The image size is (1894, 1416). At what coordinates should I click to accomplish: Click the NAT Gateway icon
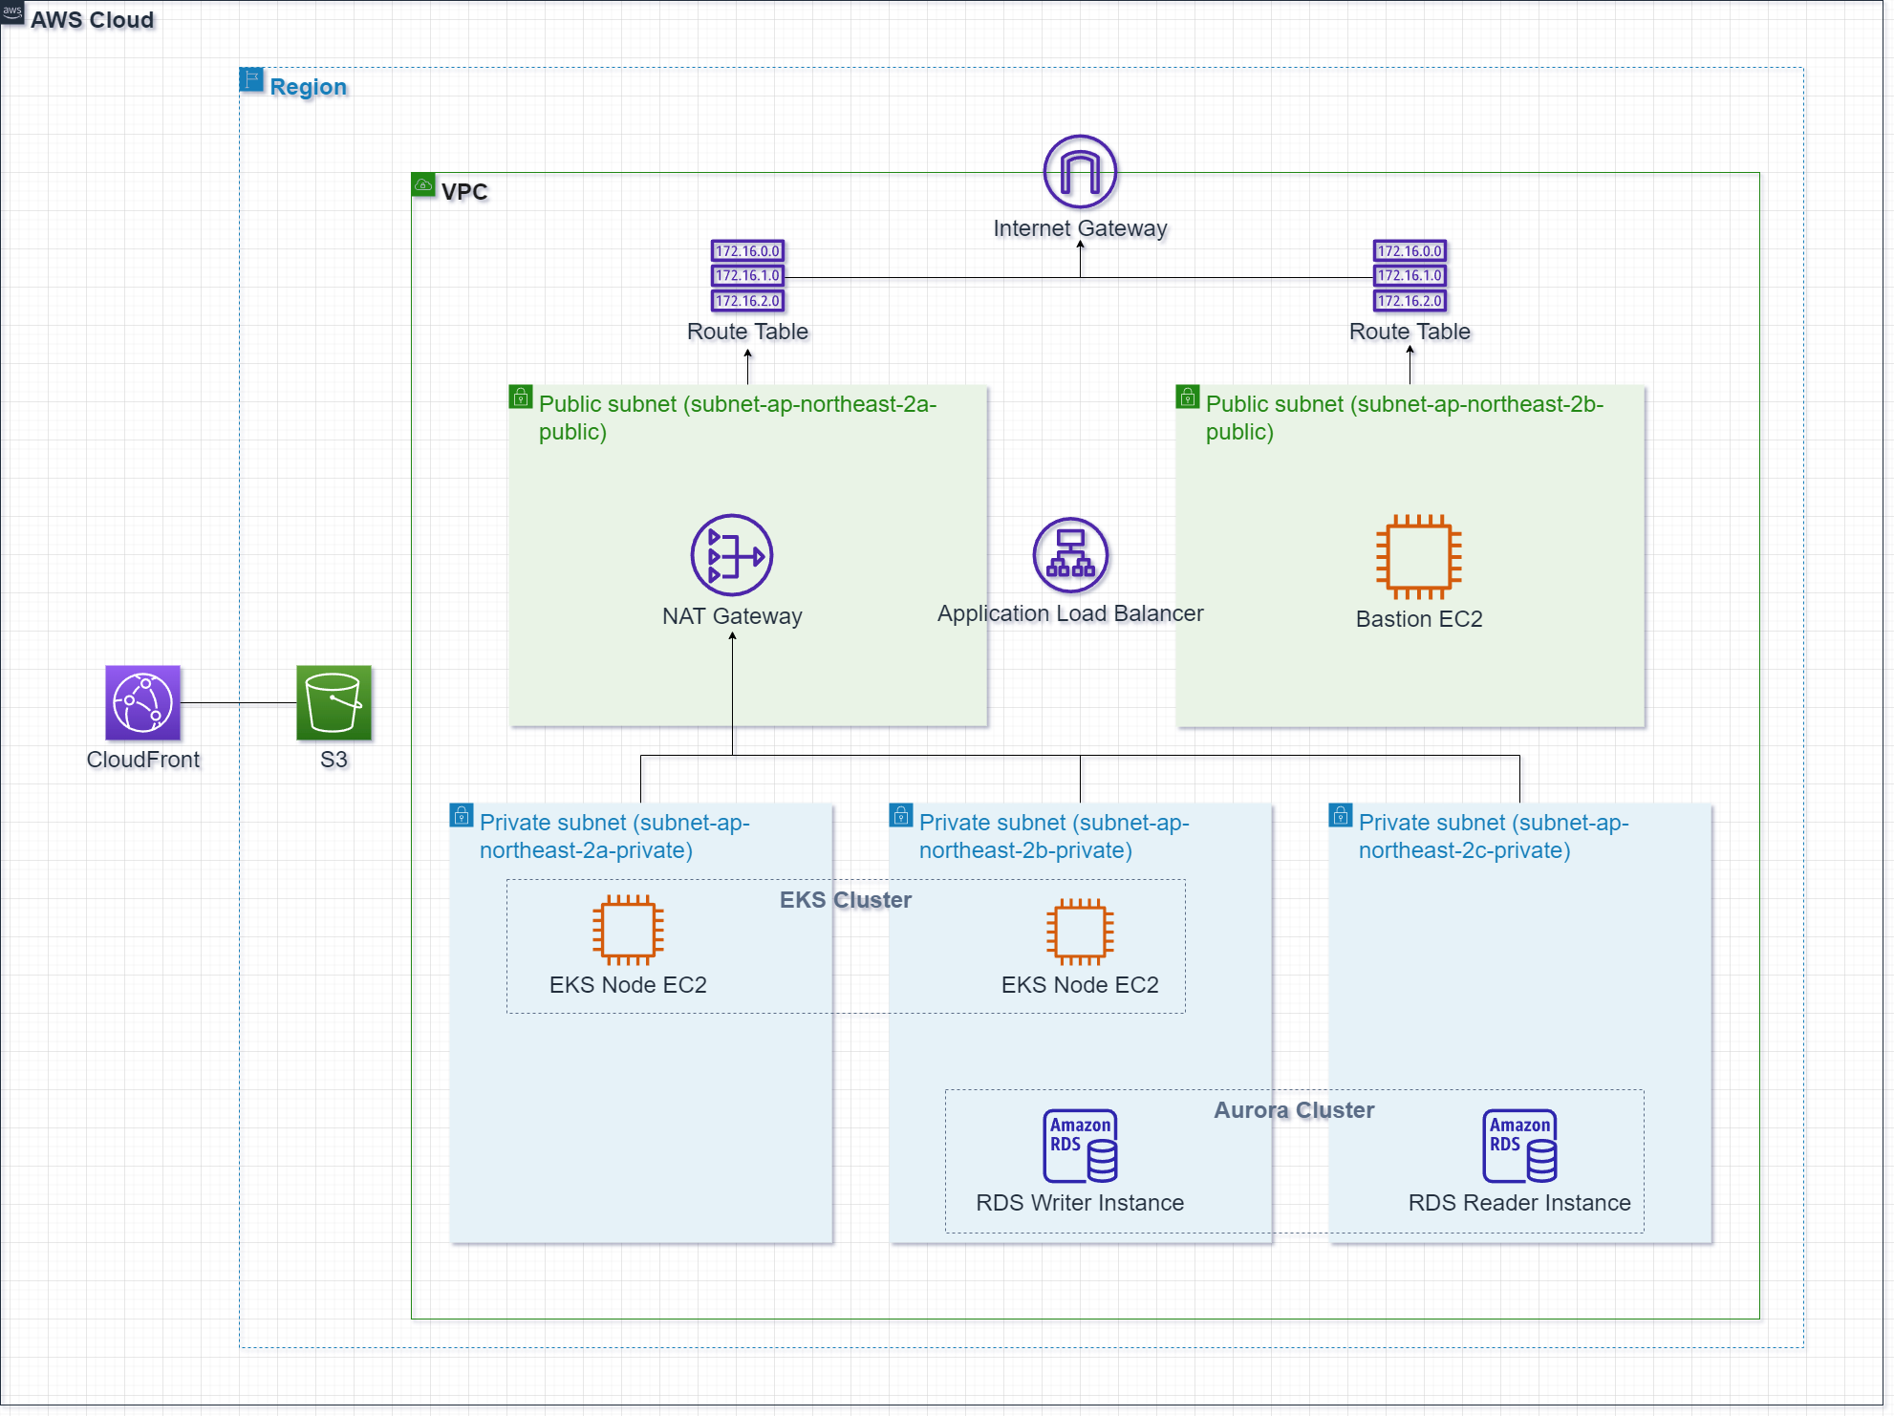point(732,555)
